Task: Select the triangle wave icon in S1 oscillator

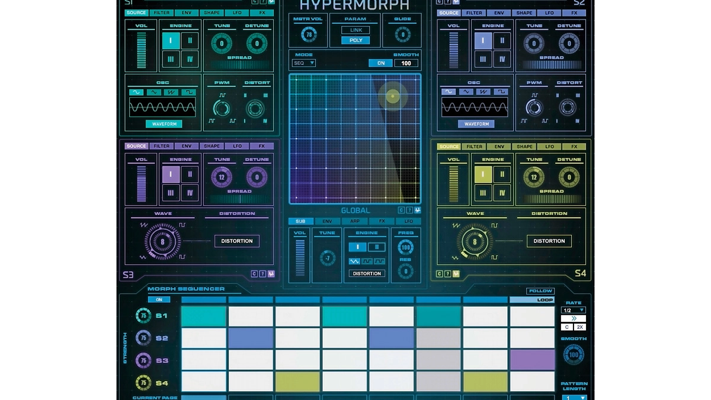Action: click(x=154, y=92)
